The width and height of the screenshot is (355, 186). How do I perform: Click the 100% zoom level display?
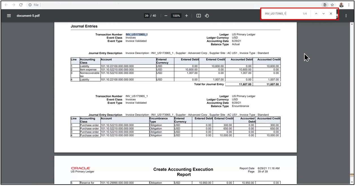point(176,15)
